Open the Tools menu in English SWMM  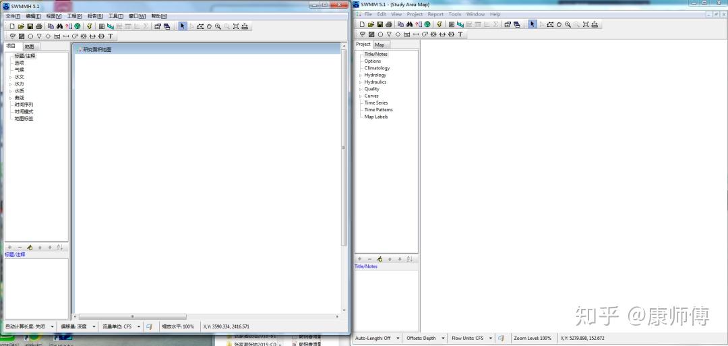455,14
